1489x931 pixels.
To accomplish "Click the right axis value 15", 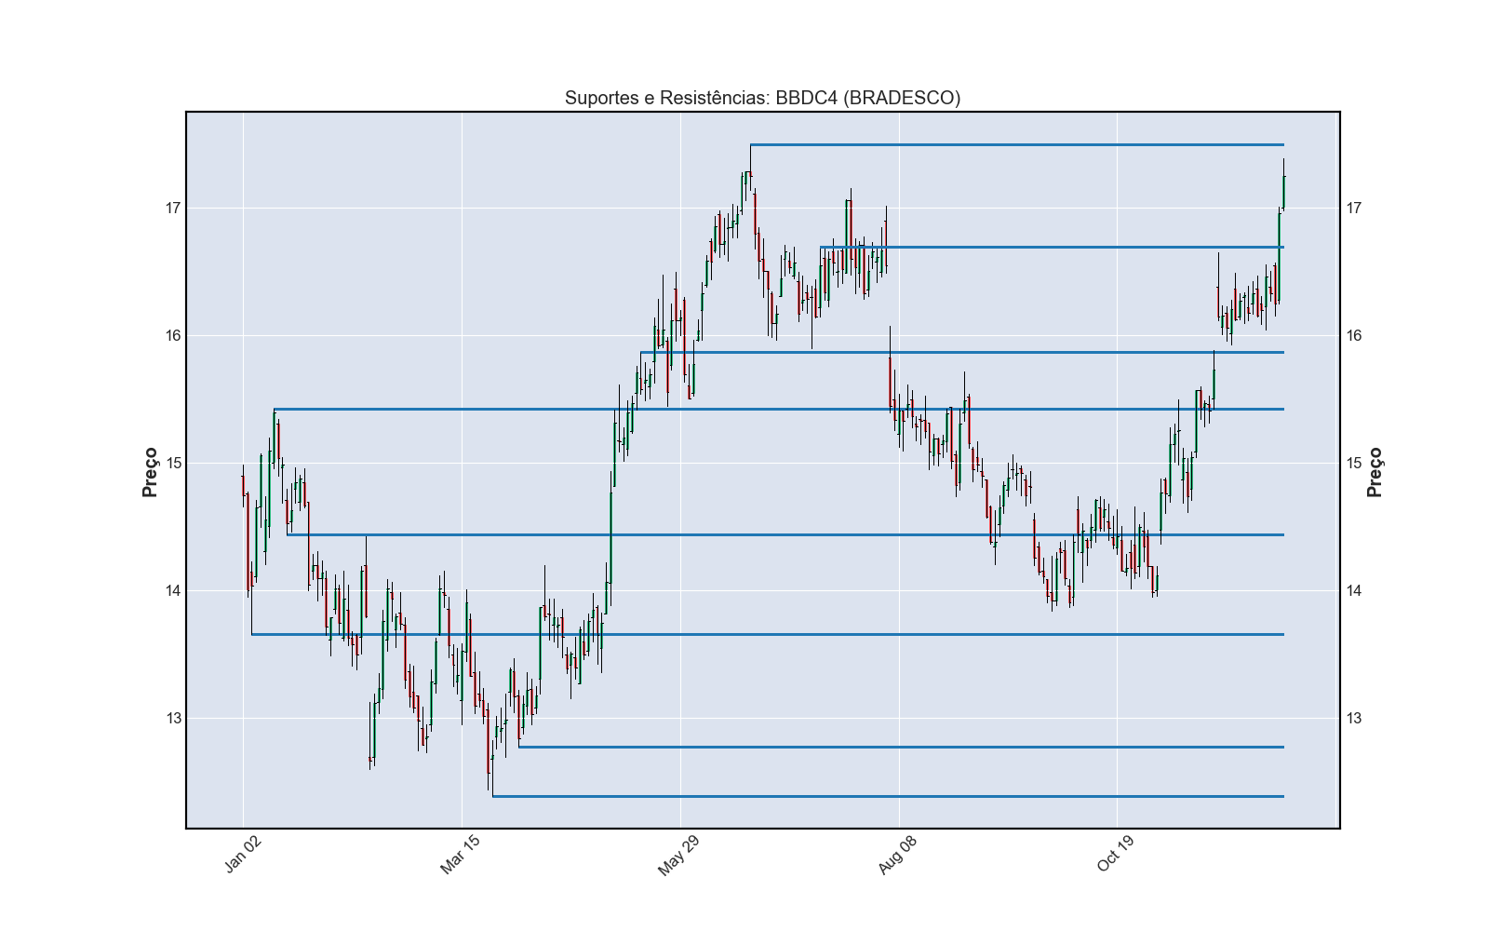I will click(x=1354, y=464).
